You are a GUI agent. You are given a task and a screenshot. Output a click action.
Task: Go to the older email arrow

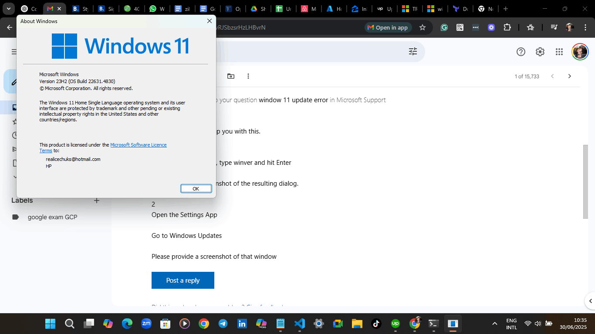(569, 76)
